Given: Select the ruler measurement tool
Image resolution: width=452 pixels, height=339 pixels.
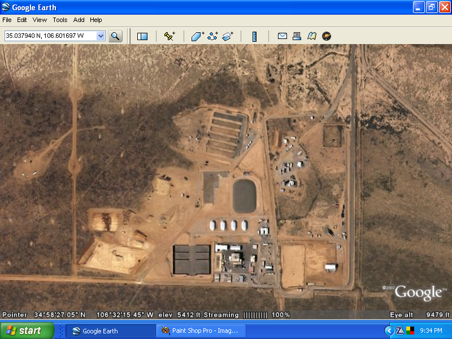Looking at the screenshot, I should tap(255, 36).
